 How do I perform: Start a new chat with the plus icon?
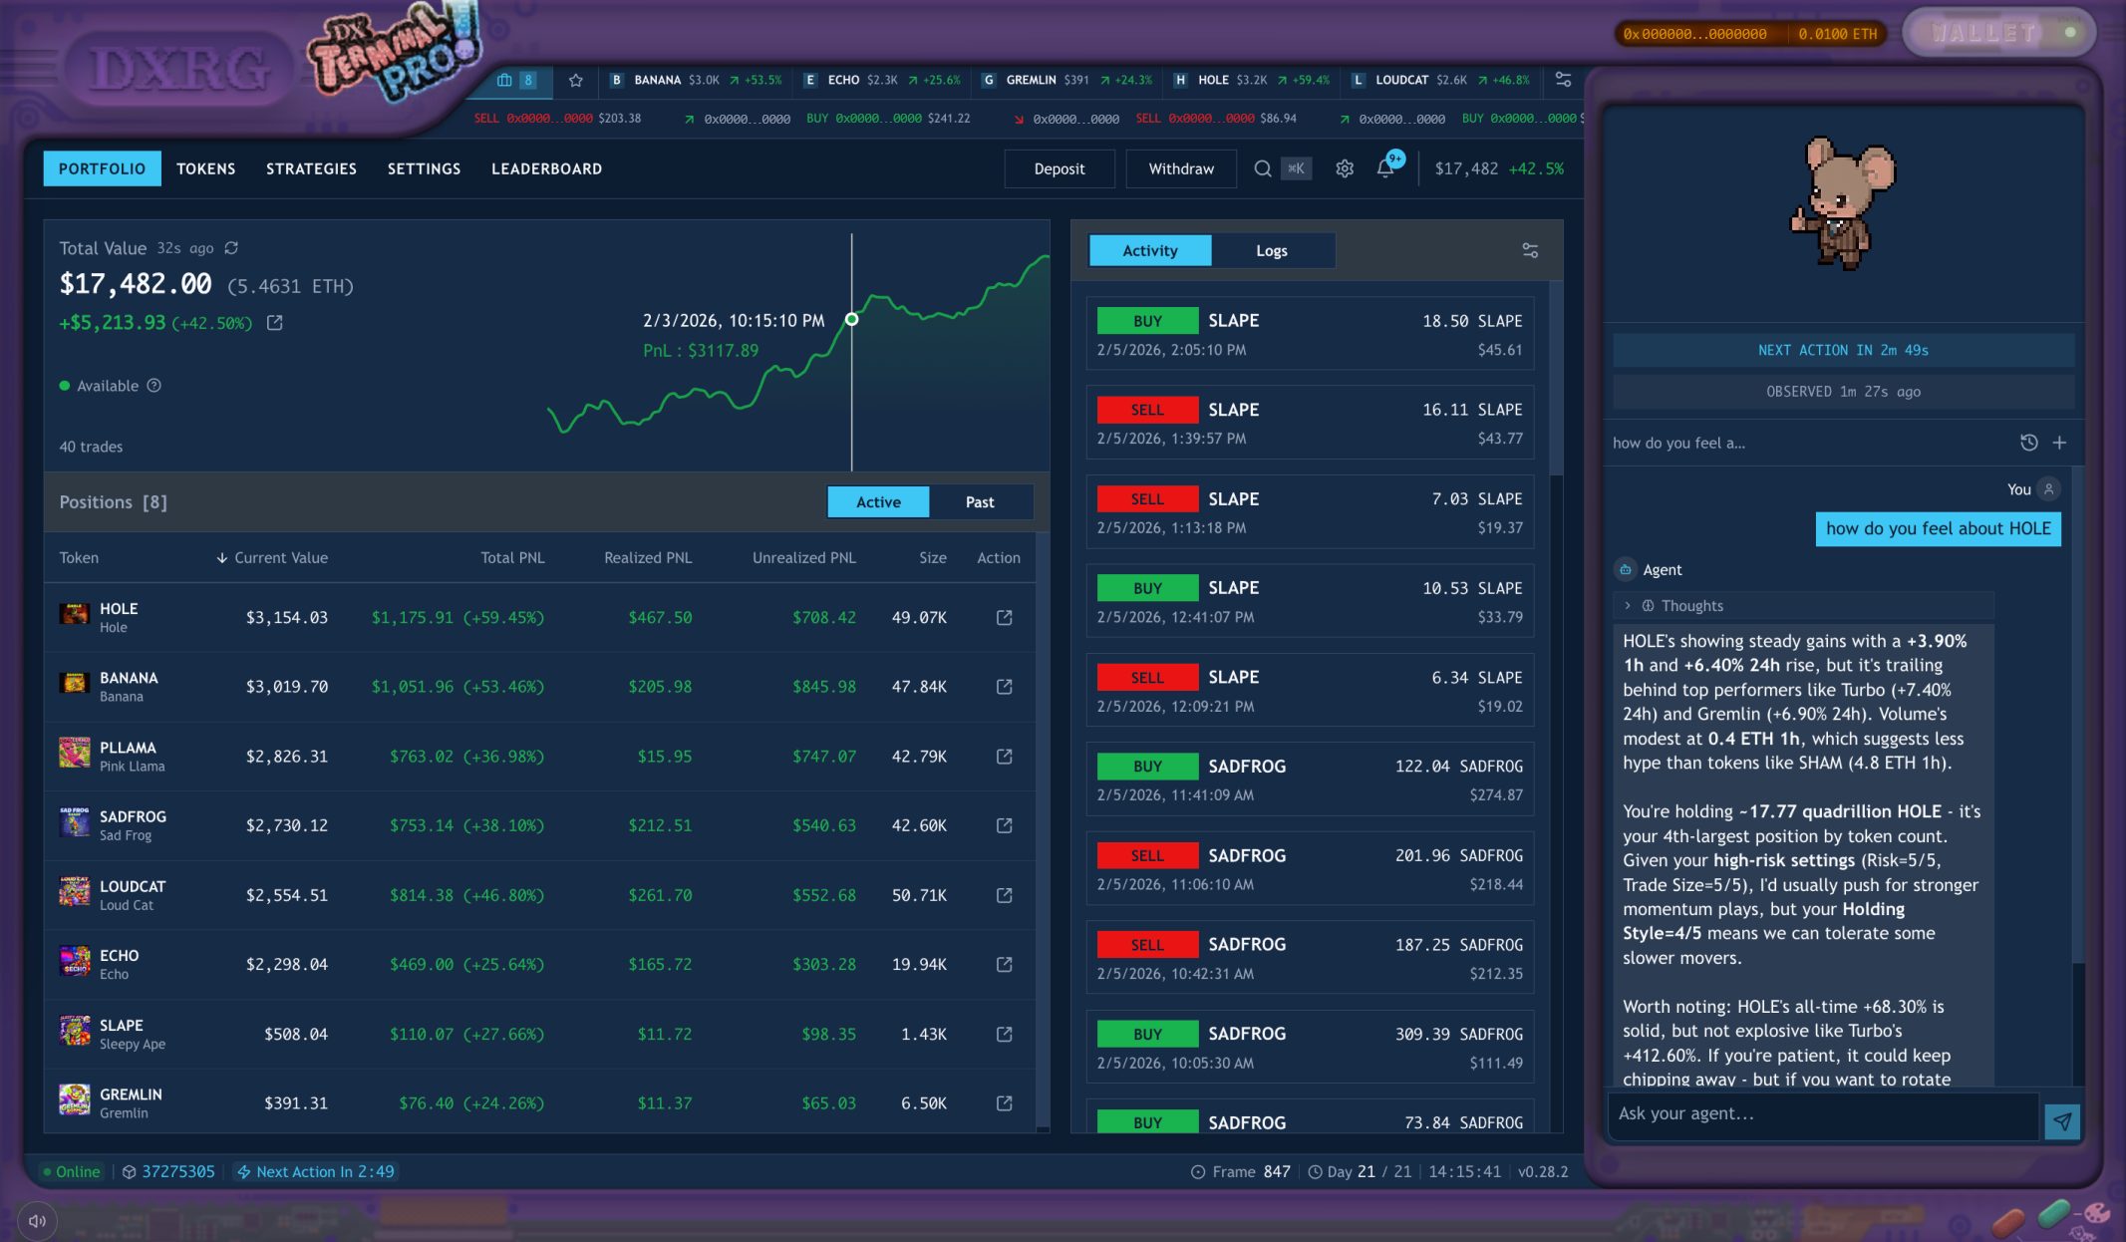tap(2061, 442)
